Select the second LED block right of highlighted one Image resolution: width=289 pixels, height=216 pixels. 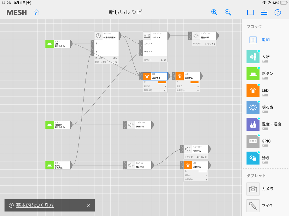(x=188, y=76)
